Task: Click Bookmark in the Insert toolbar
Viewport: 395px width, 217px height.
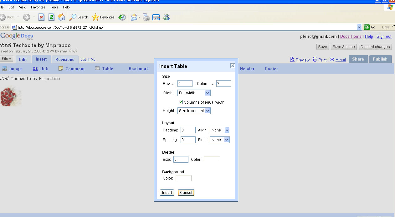Action: click(139, 69)
